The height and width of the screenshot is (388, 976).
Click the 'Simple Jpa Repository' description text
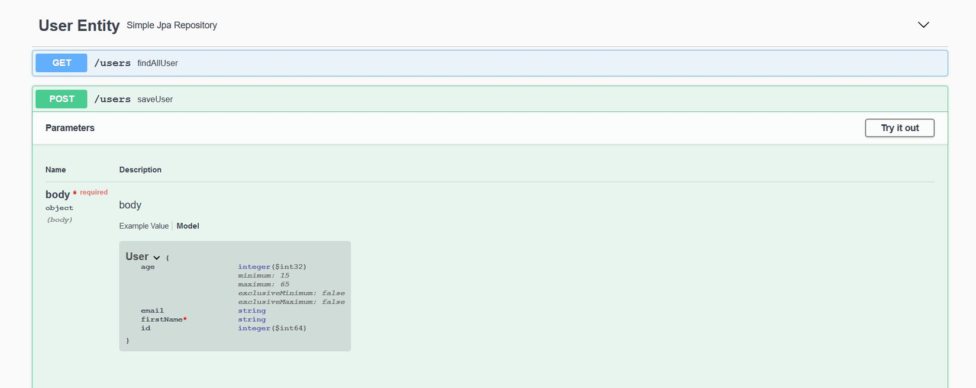click(x=172, y=25)
